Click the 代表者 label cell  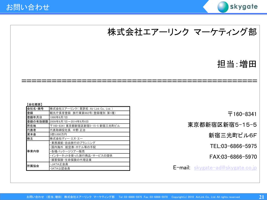38,130
